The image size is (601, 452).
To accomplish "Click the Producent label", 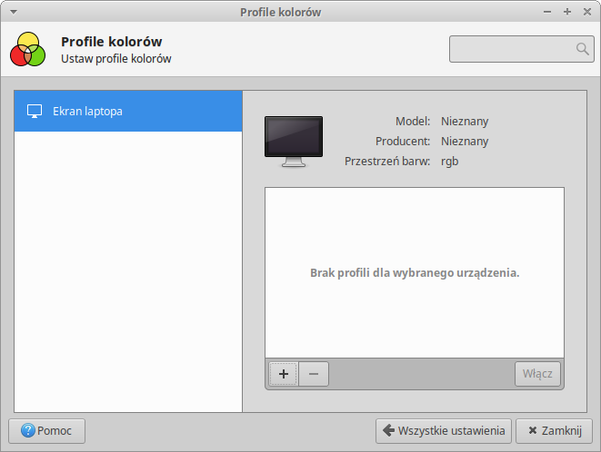I will [x=403, y=142].
